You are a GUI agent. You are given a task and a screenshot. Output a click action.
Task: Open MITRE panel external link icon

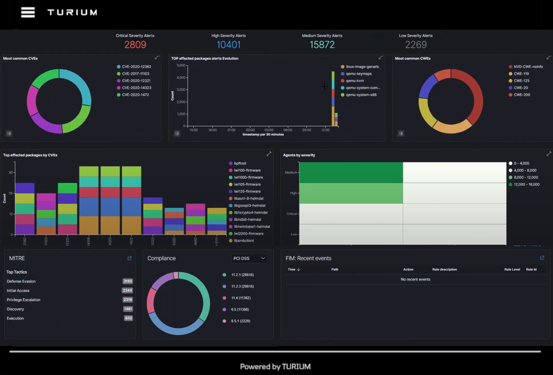pos(129,258)
